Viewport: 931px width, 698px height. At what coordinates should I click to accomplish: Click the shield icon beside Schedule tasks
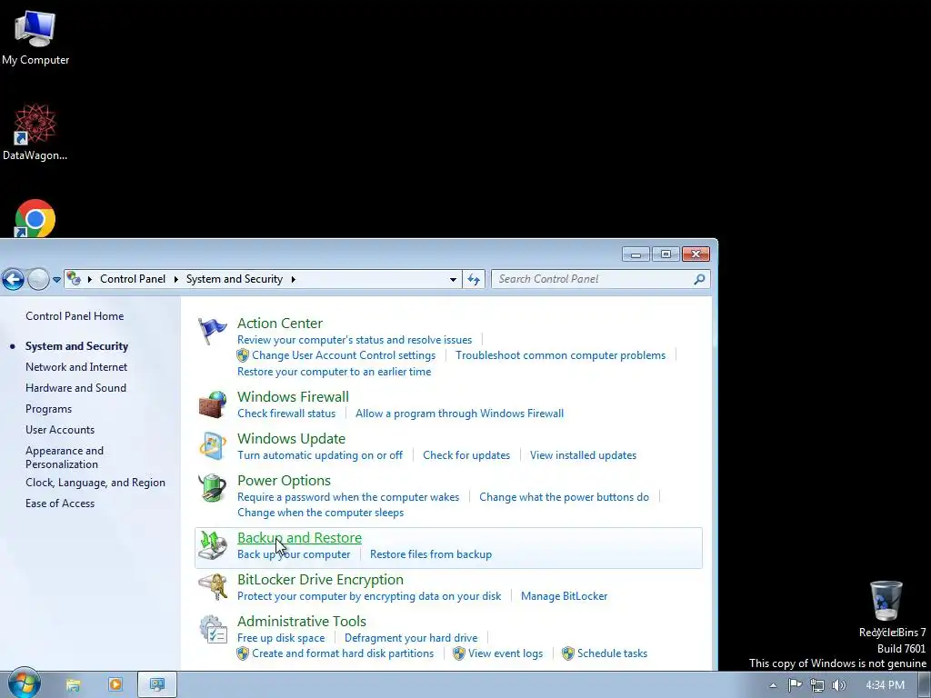[568, 653]
